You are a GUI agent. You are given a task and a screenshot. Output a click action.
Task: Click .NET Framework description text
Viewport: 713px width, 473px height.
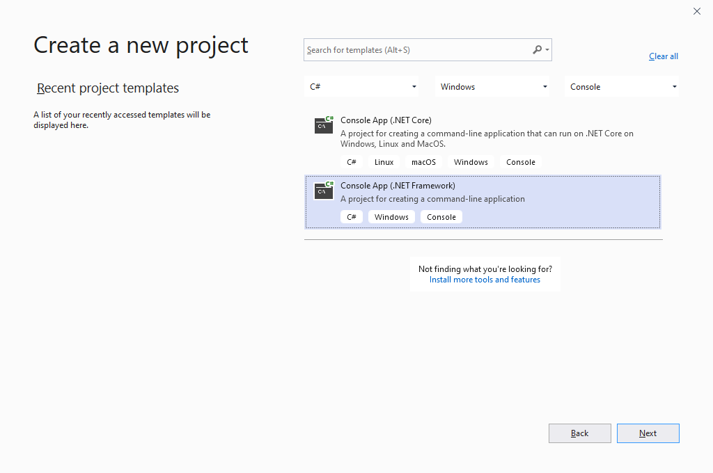click(x=432, y=199)
